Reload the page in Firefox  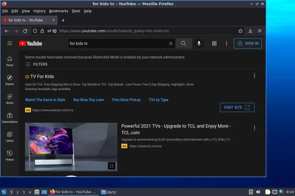25,31
